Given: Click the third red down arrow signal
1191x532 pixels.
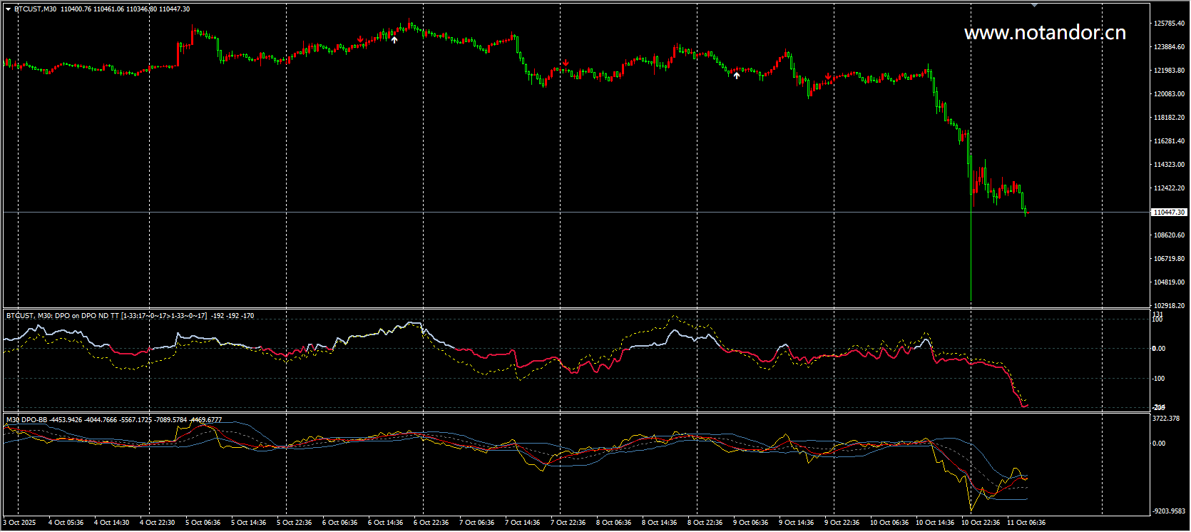Looking at the screenshot, I should pyautogui.click(x=828, y=76).
